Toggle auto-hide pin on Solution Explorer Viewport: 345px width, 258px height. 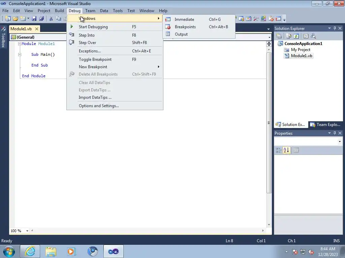click(335, 28)
